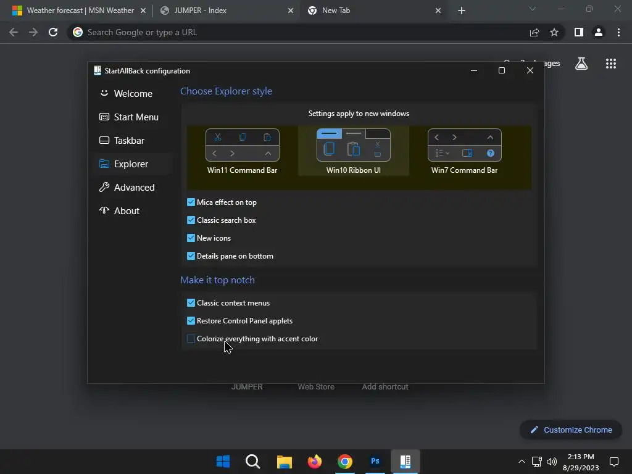Close the Weather forecast tab
The height and width of the screenshot is (474, 632).
[143, 10]
